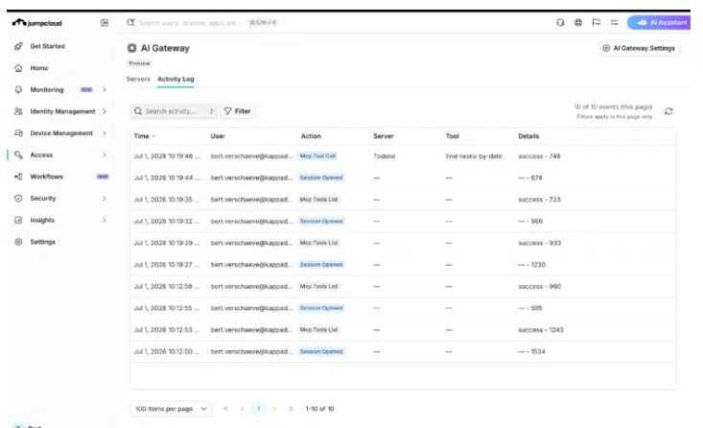This screenshot has height=428, width=703.
Task: Click the Identity Management users icon
Action: (x=18, y=111)
